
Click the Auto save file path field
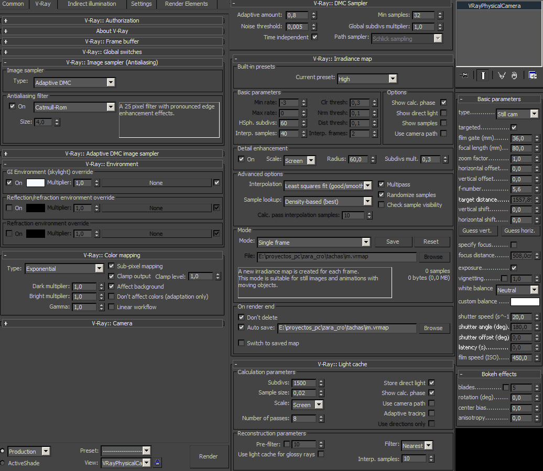(x=347, y=328)
